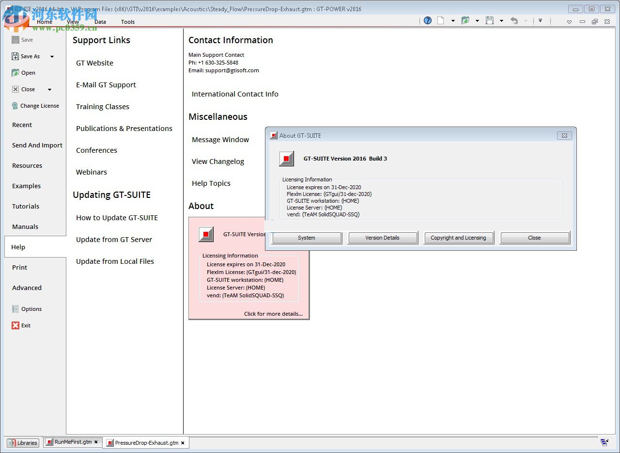
Task: Create a new blank document from toolbar
Action: click(x=441, y=20)
